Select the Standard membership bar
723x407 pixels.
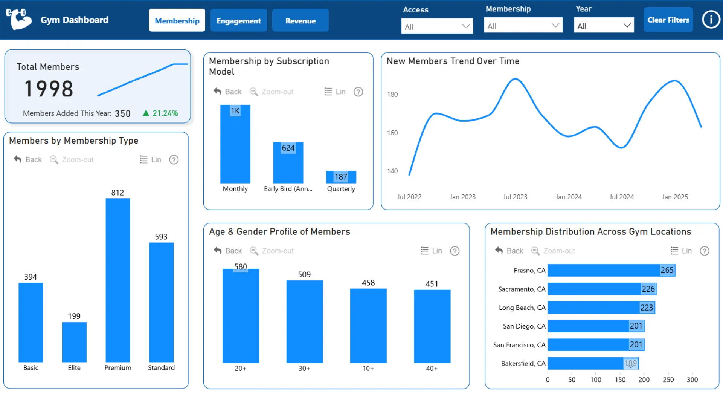tap(161, 302)
